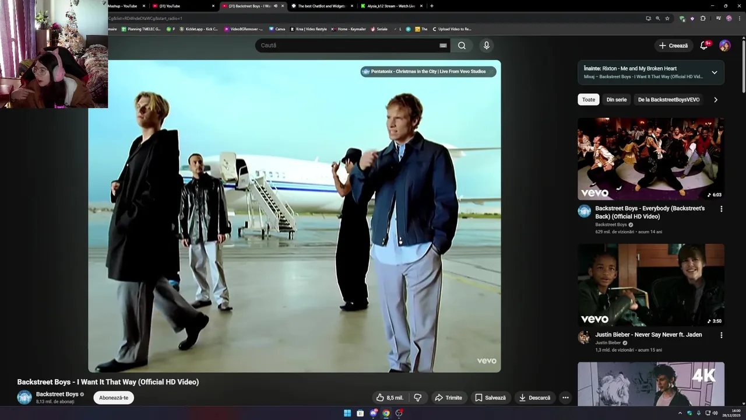The height and width of the screenshot is (420, 746).
Task: Show hidden system tray icons
Action: [x=680, y=413]
